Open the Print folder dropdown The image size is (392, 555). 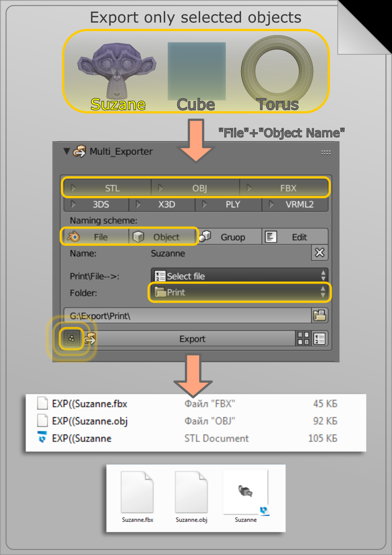pos(239,292)
